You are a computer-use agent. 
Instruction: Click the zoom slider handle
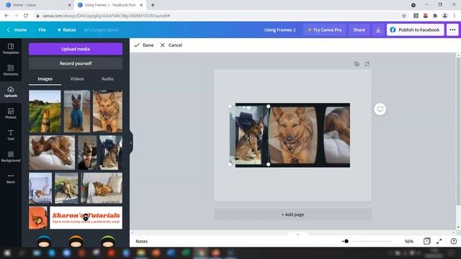tap(346, 242)
